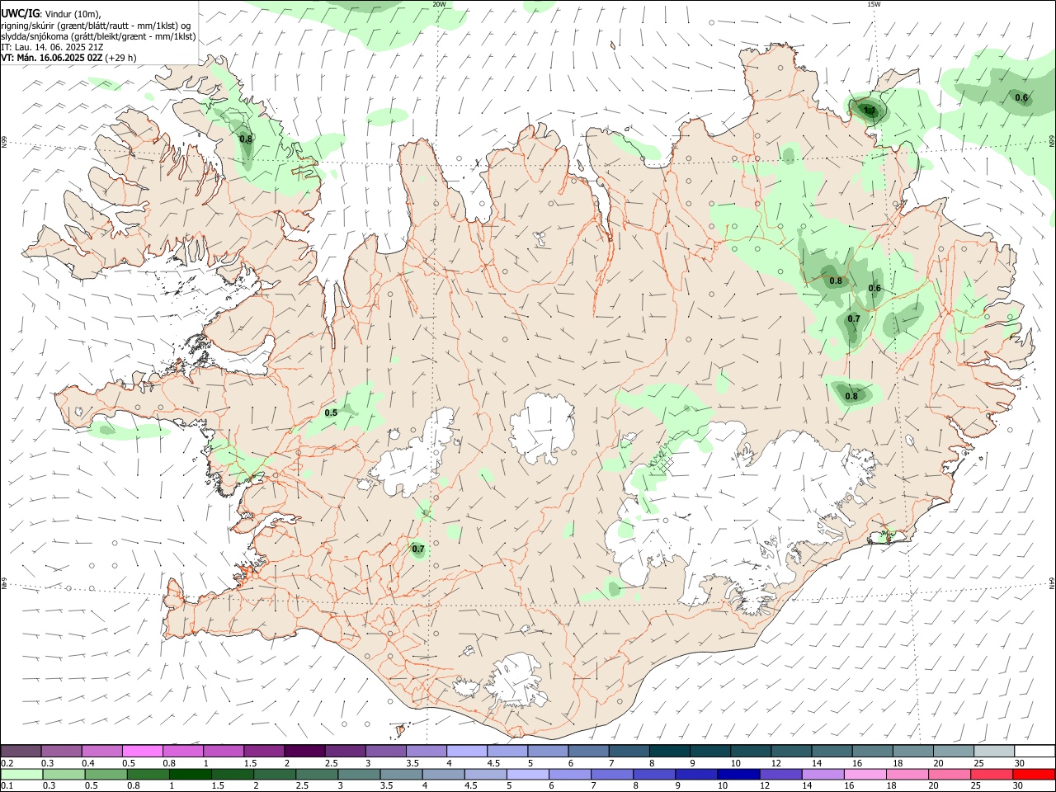The height and width of the screenshot is (792, 1056).
Task: Choose the upper legend swatch between 0.4 and 0.5
Action: [x=101, y=751]
